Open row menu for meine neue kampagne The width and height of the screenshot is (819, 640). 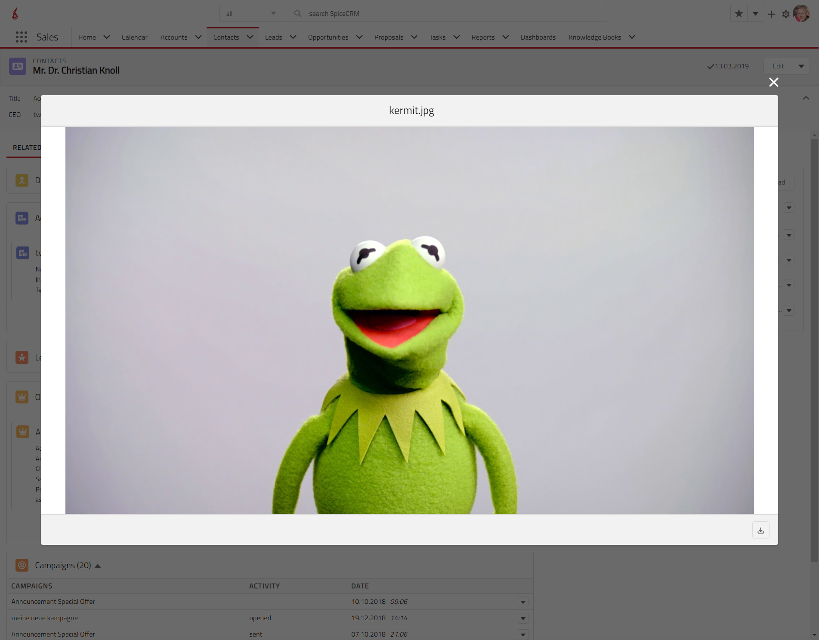coord(523,618)
